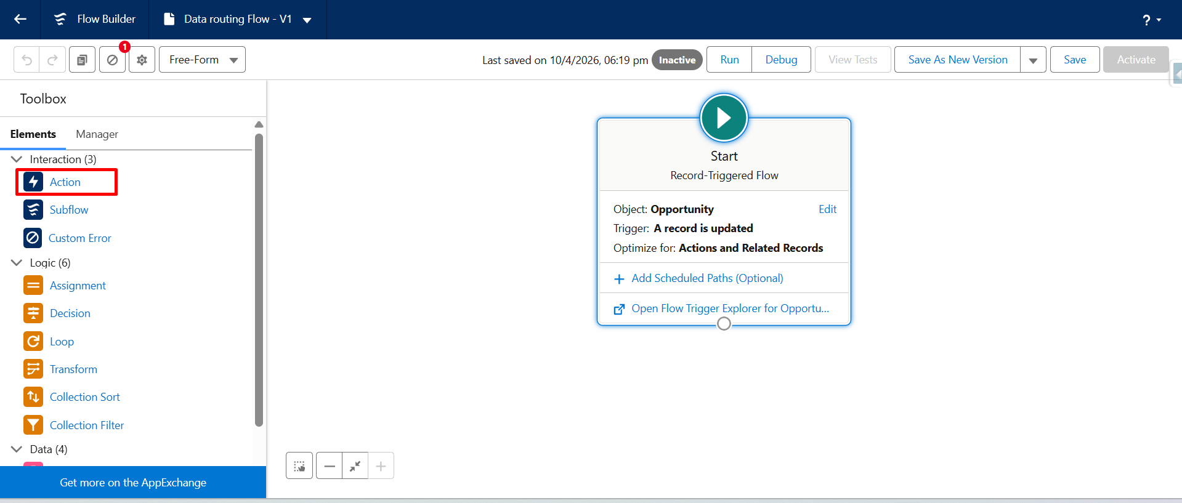Click the Loop label

(62, 342)
